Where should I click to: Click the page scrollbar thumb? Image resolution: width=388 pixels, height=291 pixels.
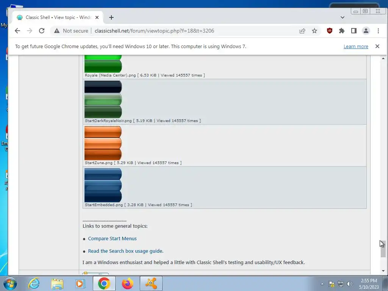click(x=383, y=249)
